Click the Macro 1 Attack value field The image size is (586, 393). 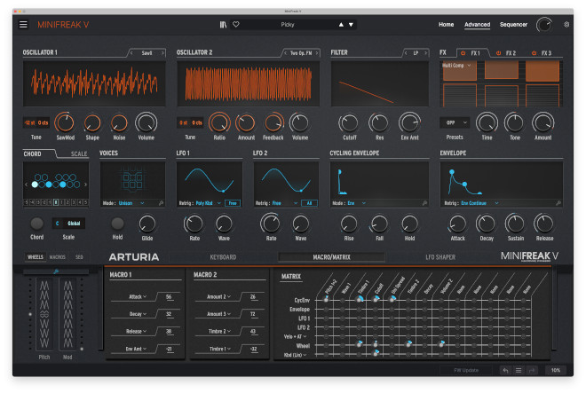point(168,299)
